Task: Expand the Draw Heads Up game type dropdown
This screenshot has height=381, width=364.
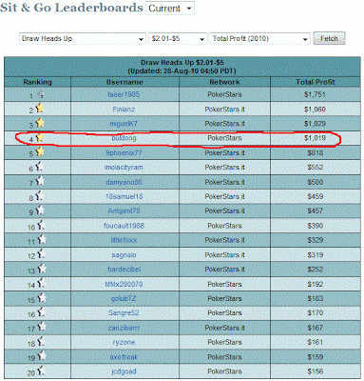Action: (x=83, y=39)
